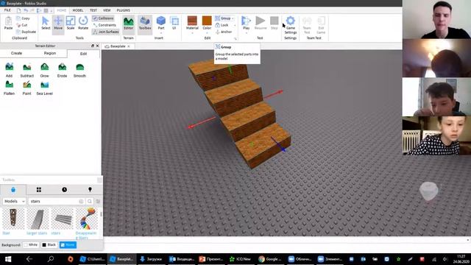The height and width of the screenshot is (265, 471).
Task: Open the Windows Start menu
Action: point(8,259)
